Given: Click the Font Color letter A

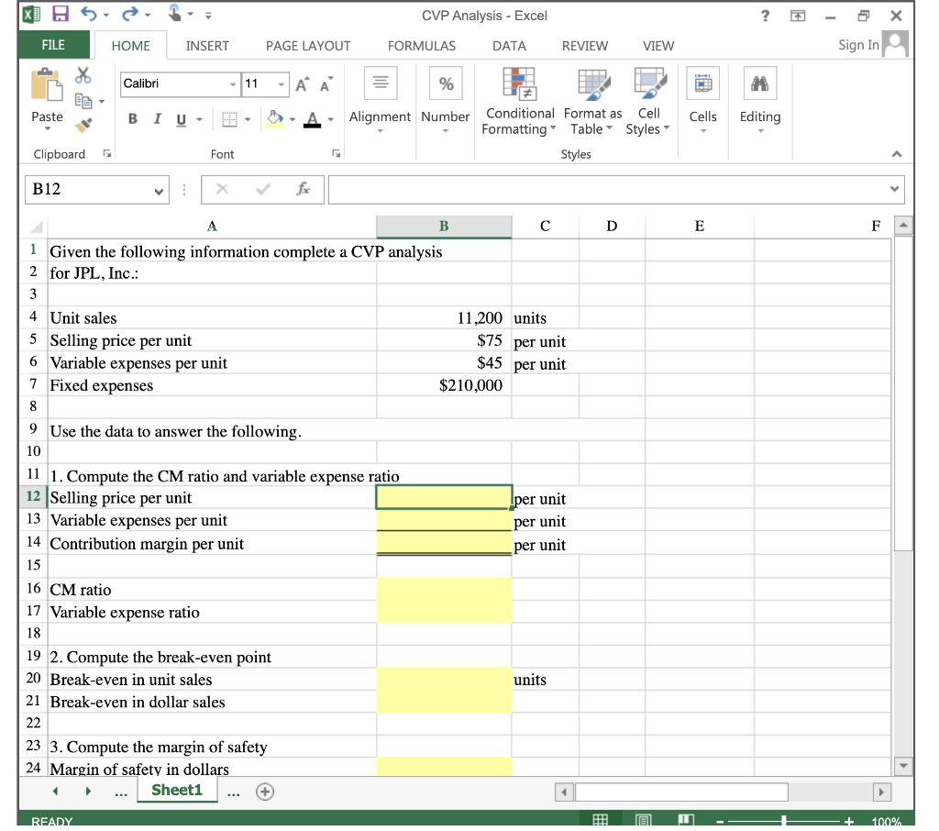Looking at the screenshot, I should [312, 119].
